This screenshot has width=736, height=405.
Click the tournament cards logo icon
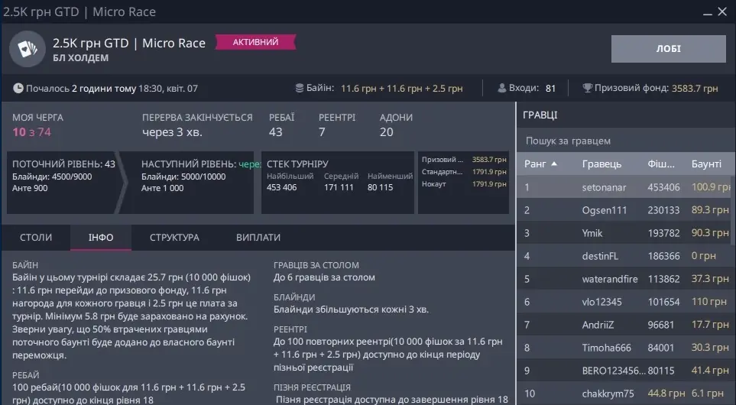coord(27,50)
